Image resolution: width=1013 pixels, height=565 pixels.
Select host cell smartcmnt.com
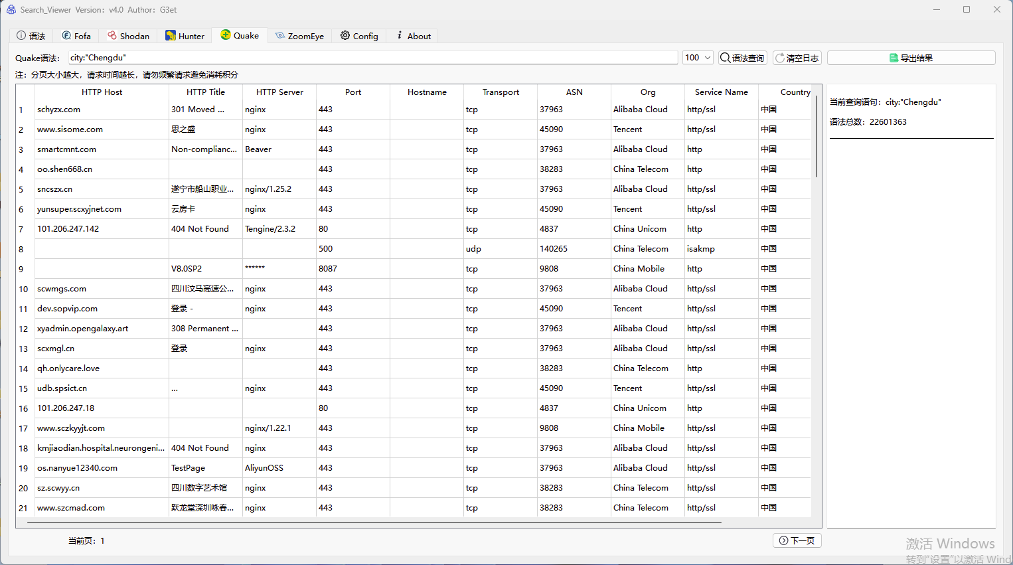pyautogui.click(x=102, y=149)
